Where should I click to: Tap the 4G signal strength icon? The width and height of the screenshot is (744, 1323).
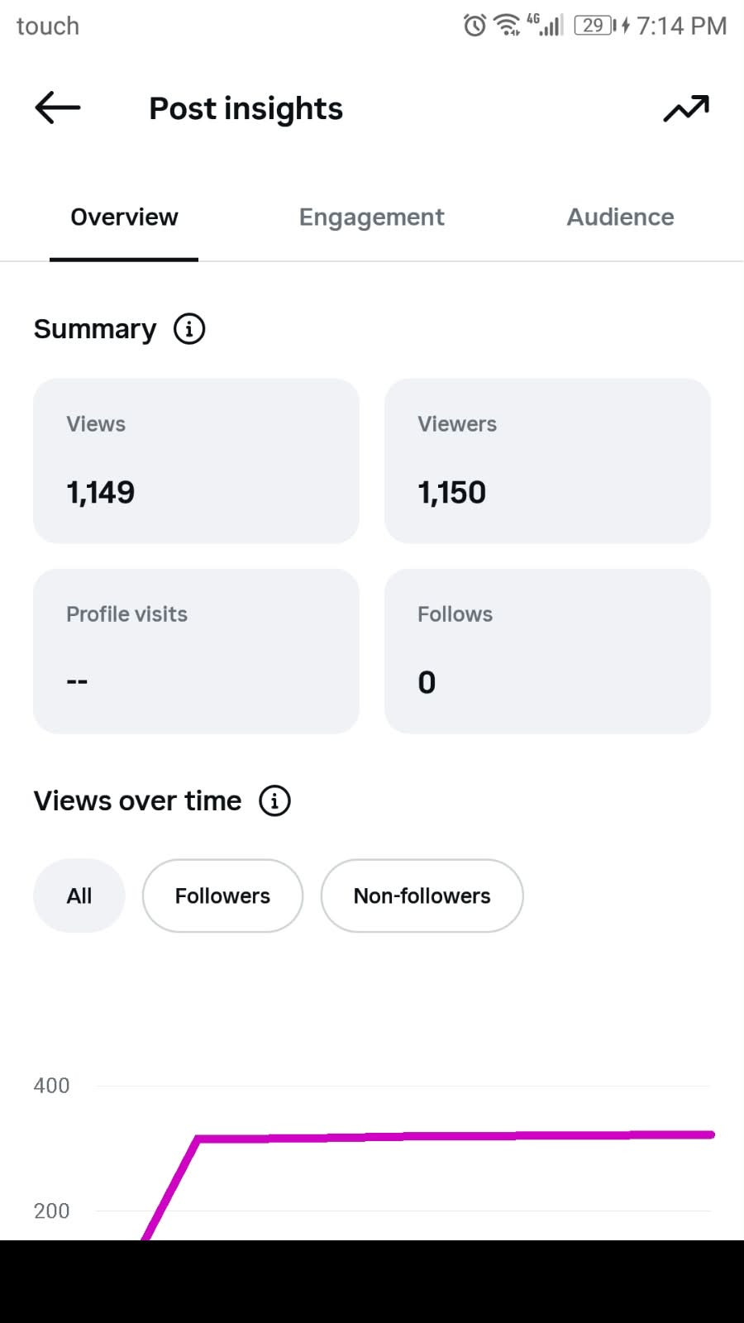pos(545,25)
